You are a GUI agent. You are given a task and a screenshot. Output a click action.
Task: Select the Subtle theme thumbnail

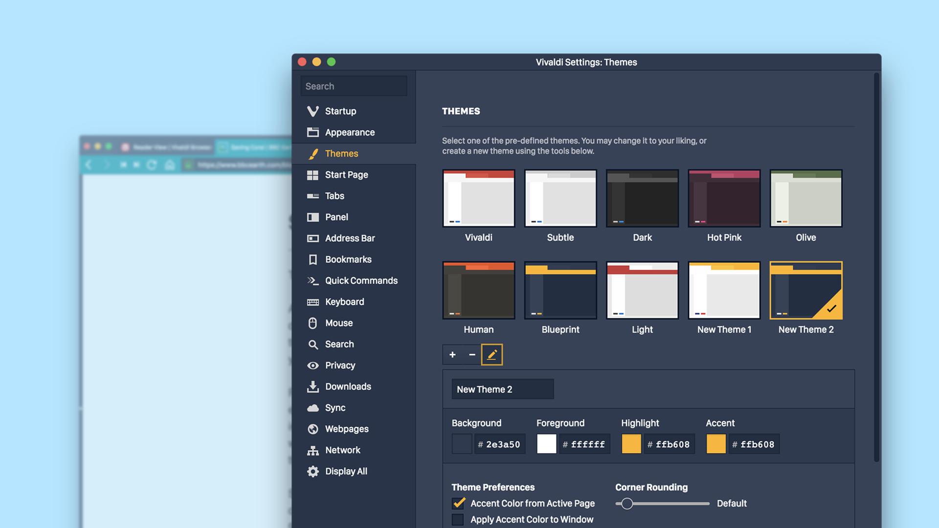[560, 198]
